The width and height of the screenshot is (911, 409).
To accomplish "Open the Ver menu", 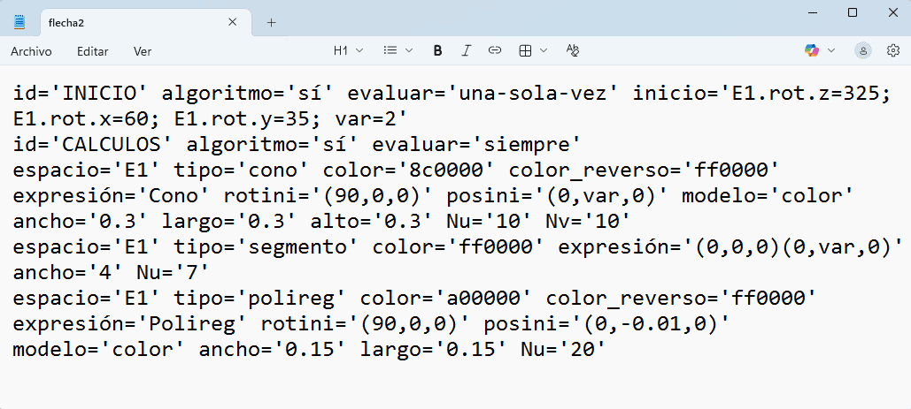I will [x=143, y=51].
